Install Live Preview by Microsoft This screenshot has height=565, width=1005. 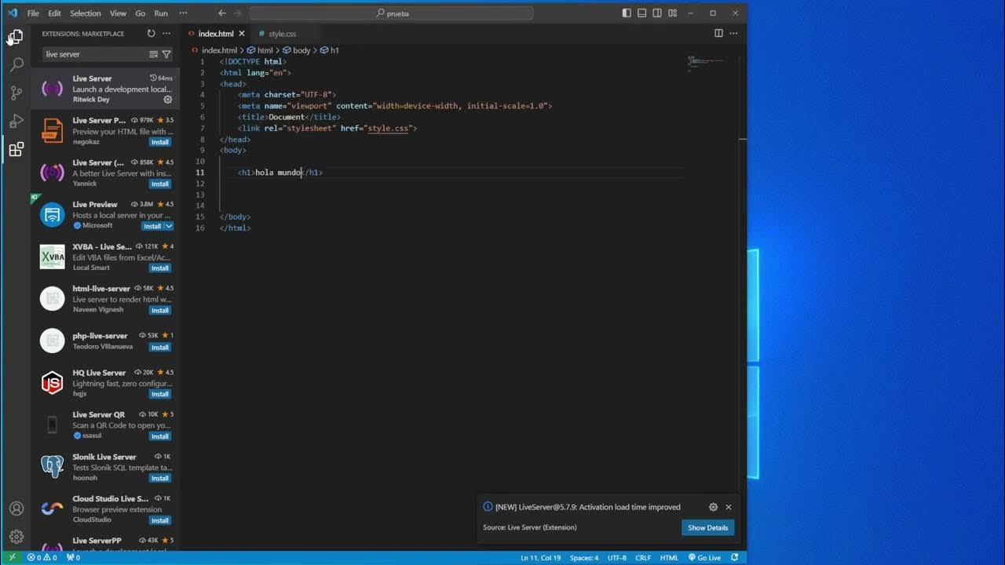(152, 226)
